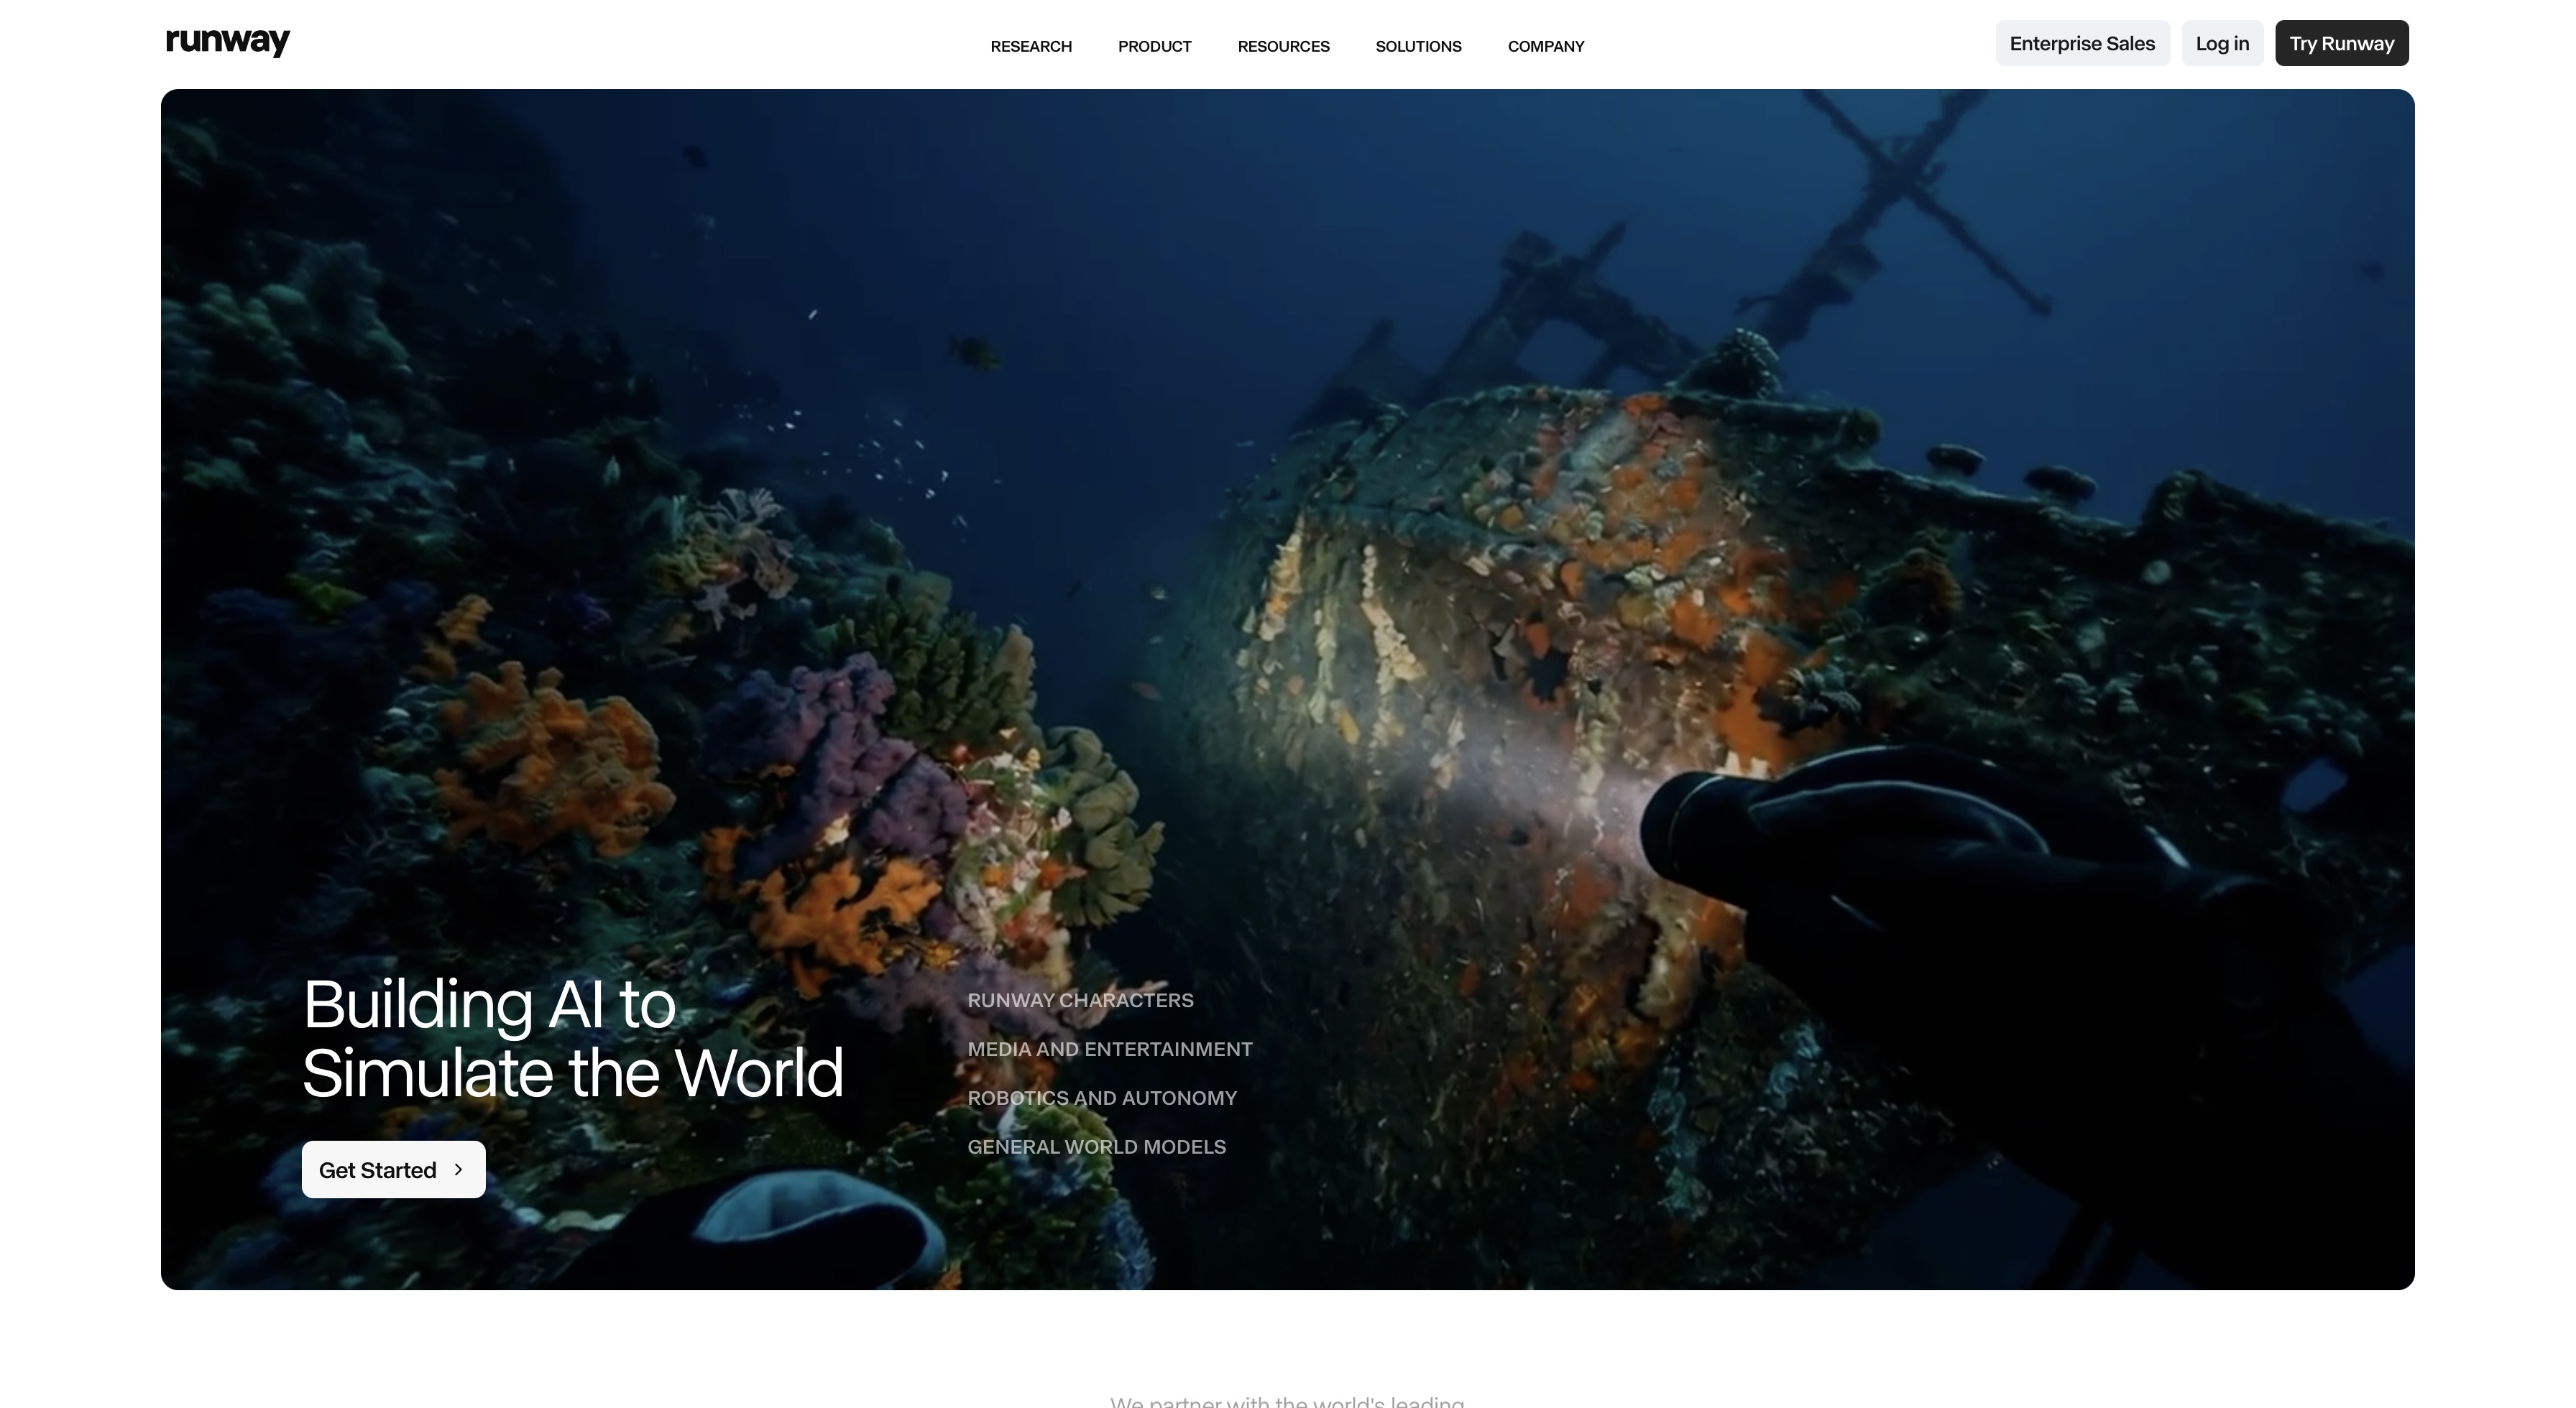Click the Enterprise Sales button
2576x1408 pixels.
pos(2081,43)
